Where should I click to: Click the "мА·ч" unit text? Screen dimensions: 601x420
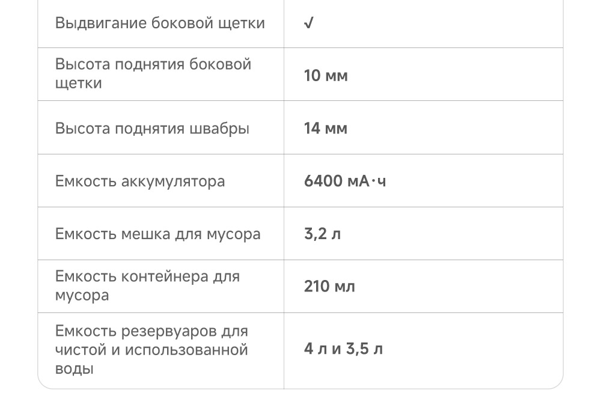point(367,181)
